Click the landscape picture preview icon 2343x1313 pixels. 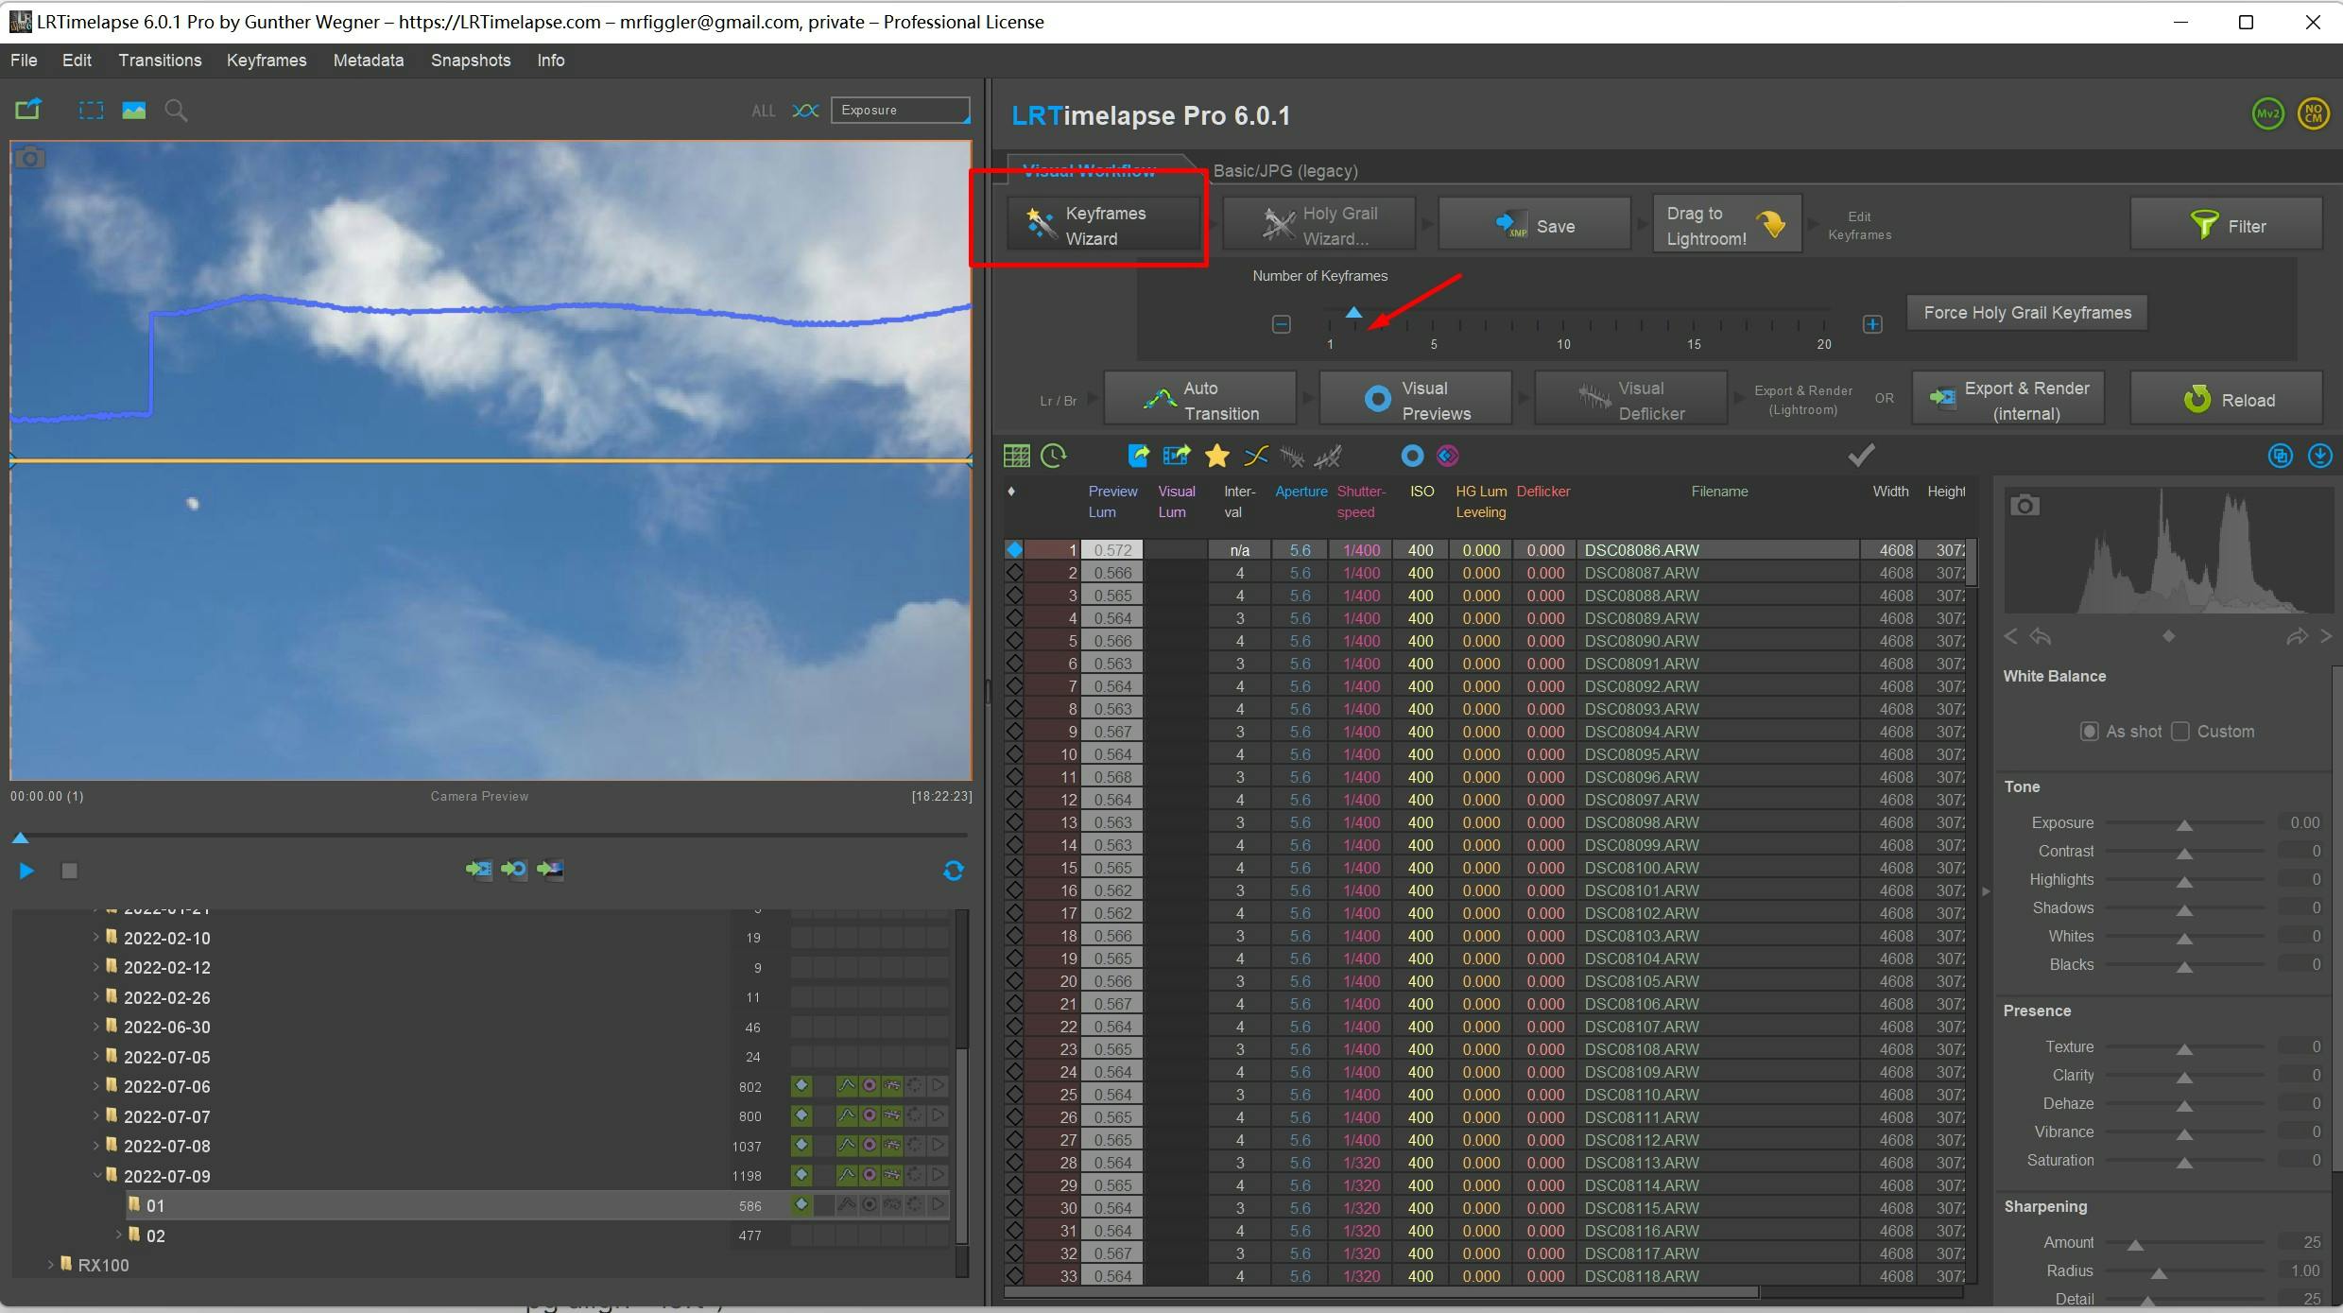tap(134, 111)
